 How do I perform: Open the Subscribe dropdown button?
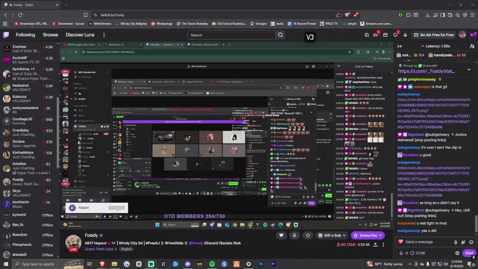click(368, 235)
